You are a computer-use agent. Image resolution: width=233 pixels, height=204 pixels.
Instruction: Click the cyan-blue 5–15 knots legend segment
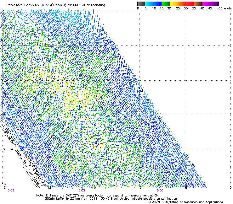tap(153, 4)
